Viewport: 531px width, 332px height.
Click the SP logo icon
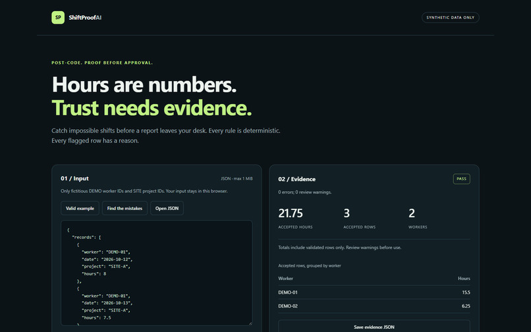[x=58, y=18]
